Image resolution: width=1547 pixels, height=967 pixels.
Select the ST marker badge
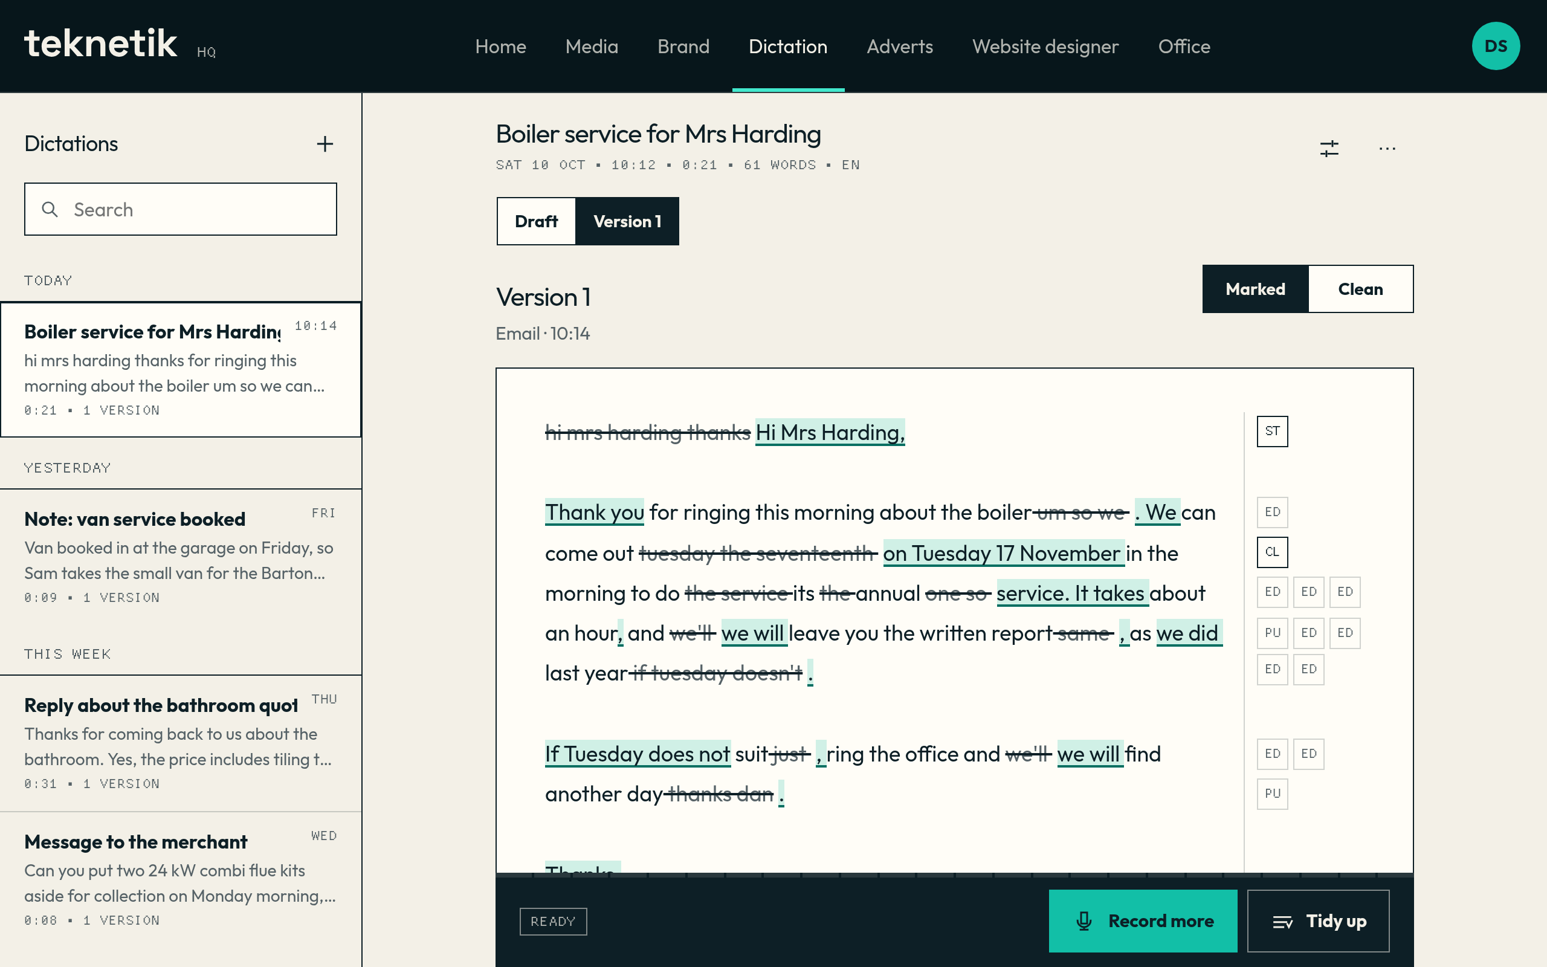tap(1272, 431)
